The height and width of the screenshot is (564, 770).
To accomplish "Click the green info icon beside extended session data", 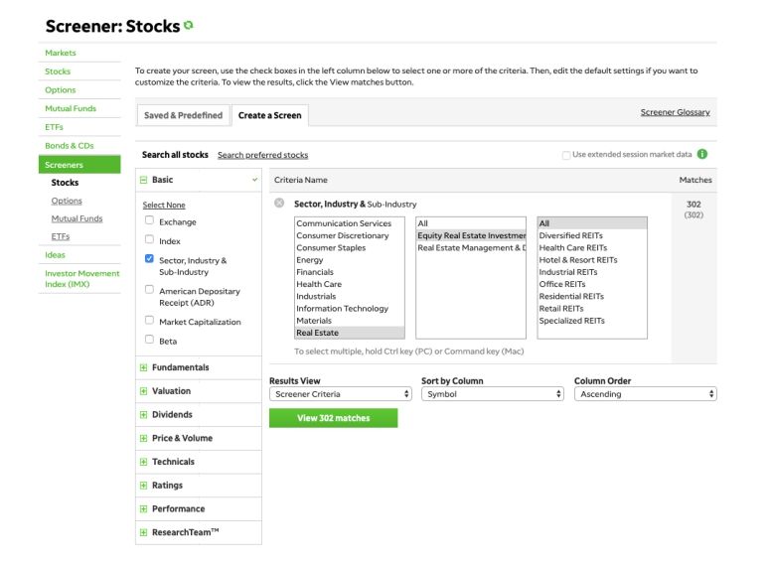I will tap(702, 155).
